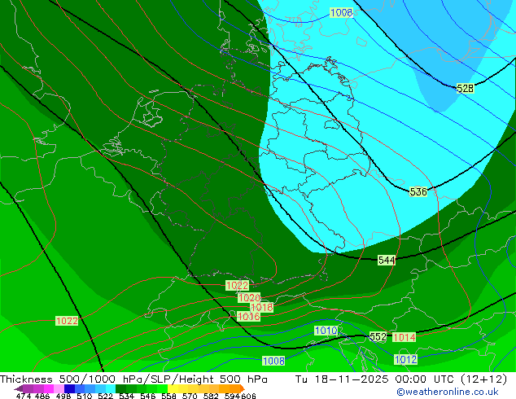Click the 528 height contour label
This screenshot has height=399, width=516.
(x=465, y=88)
